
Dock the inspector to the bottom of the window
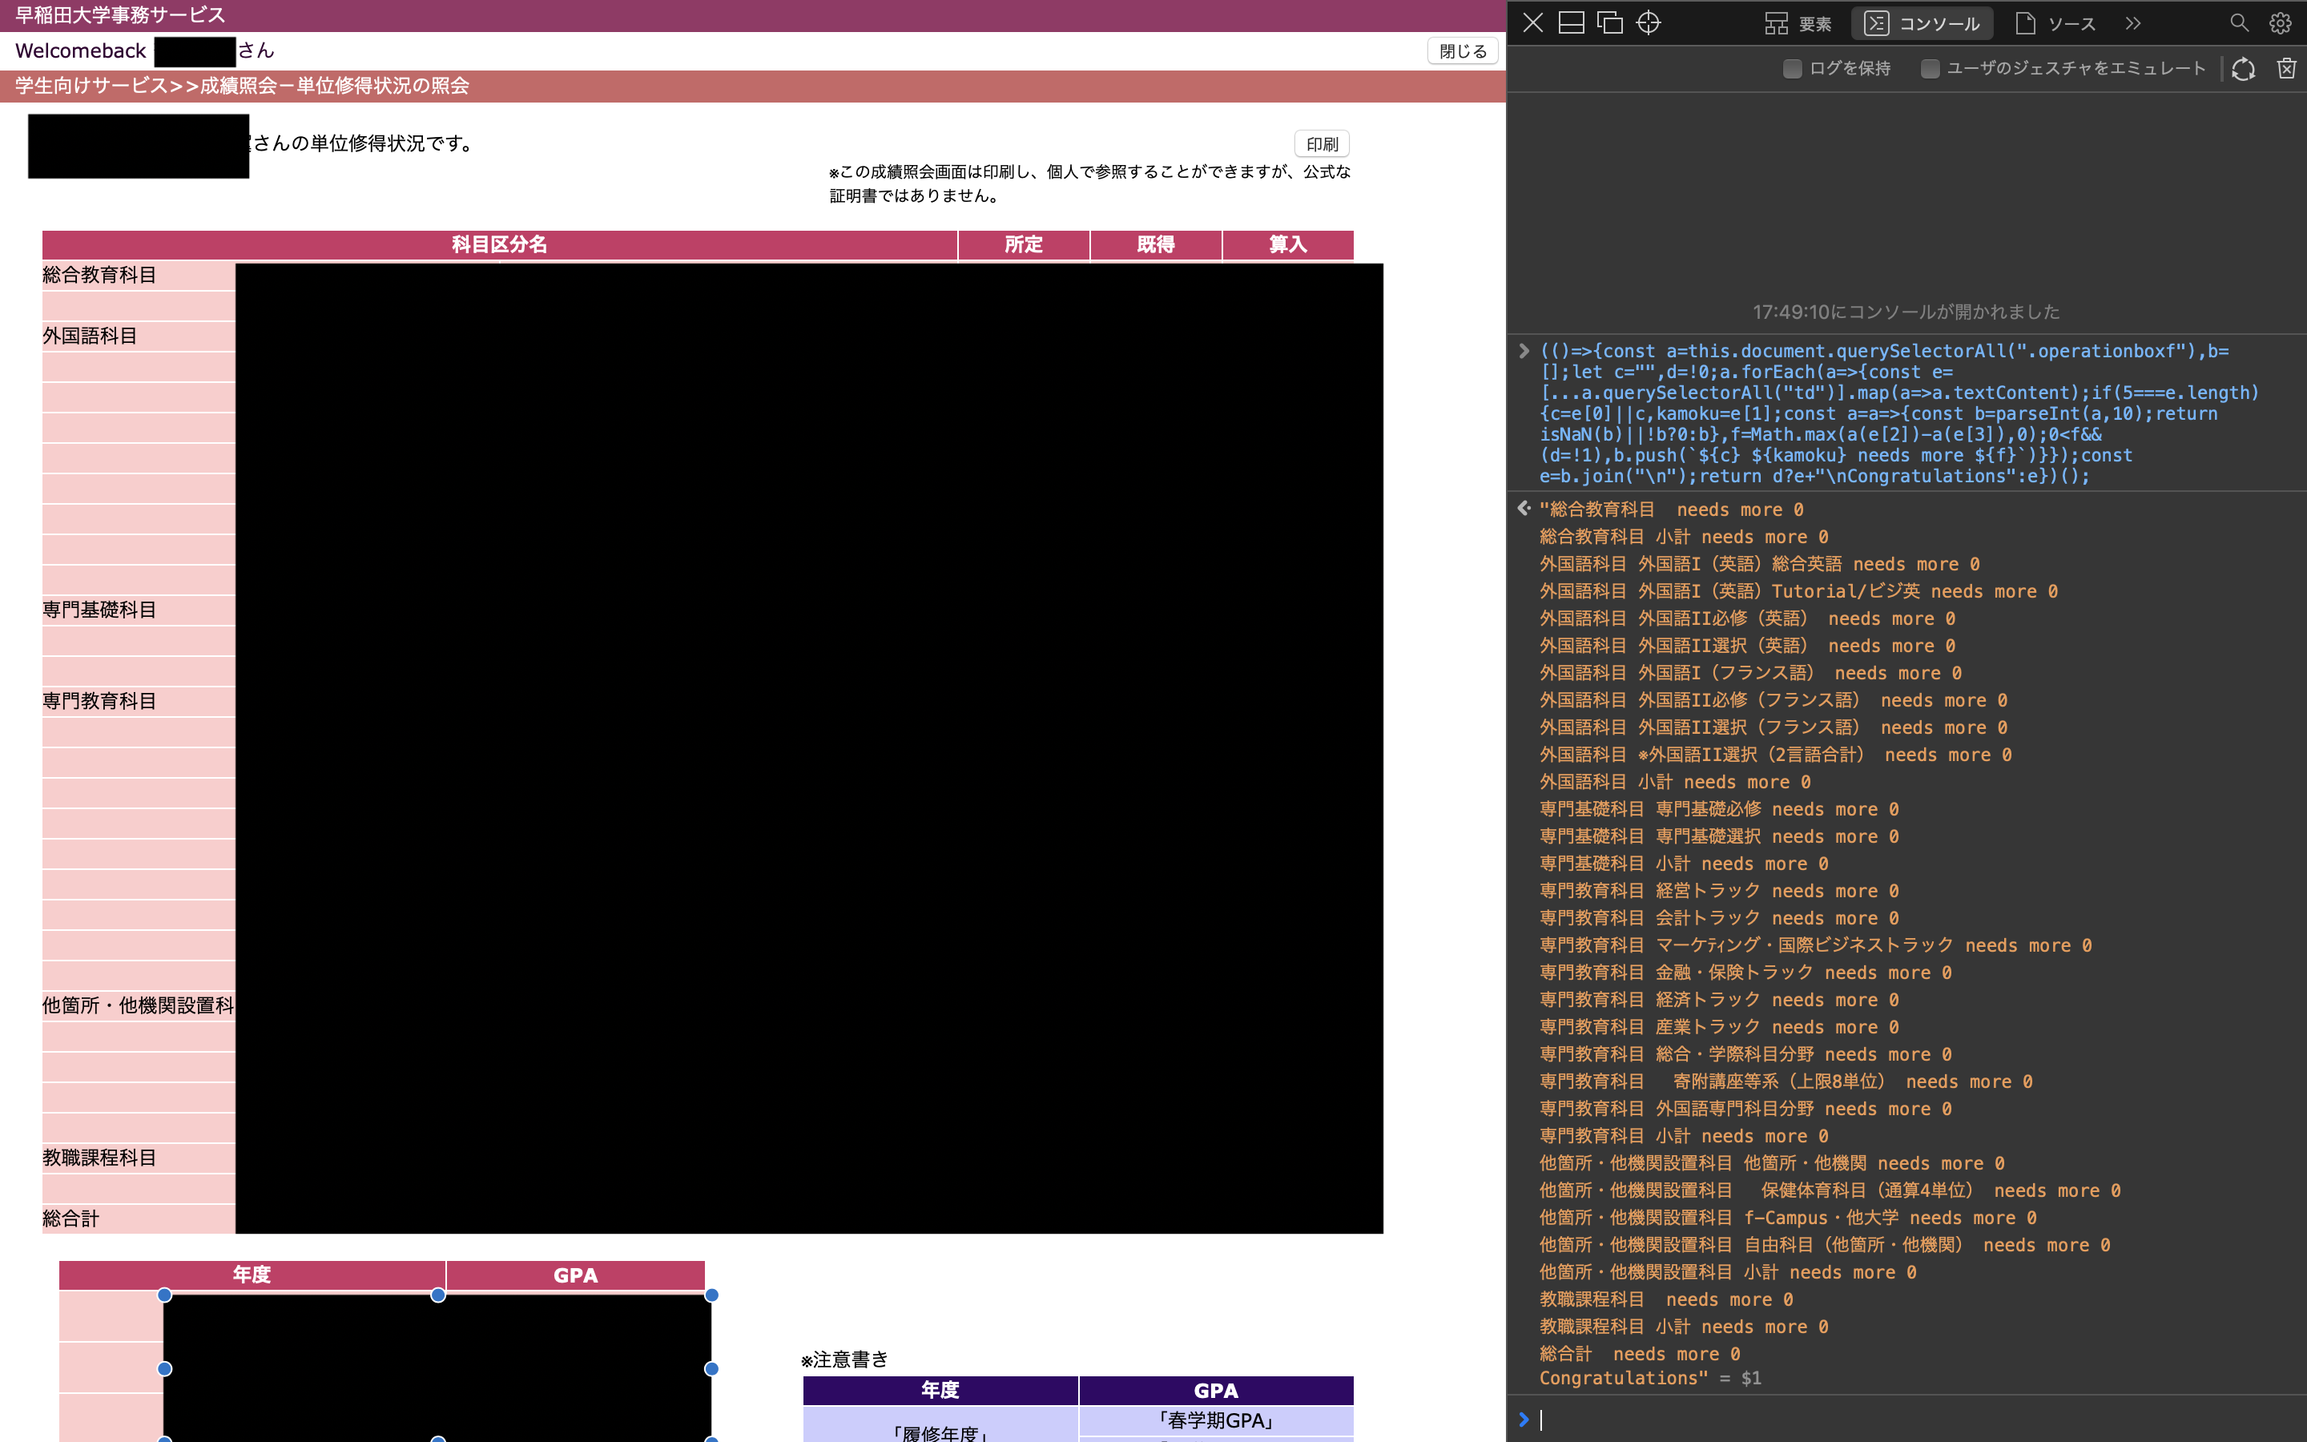(1571, 23)
